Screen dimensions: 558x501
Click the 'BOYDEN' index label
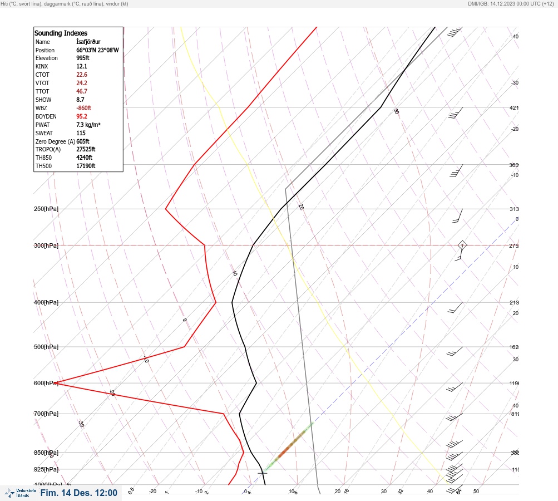tap(46, 116)
